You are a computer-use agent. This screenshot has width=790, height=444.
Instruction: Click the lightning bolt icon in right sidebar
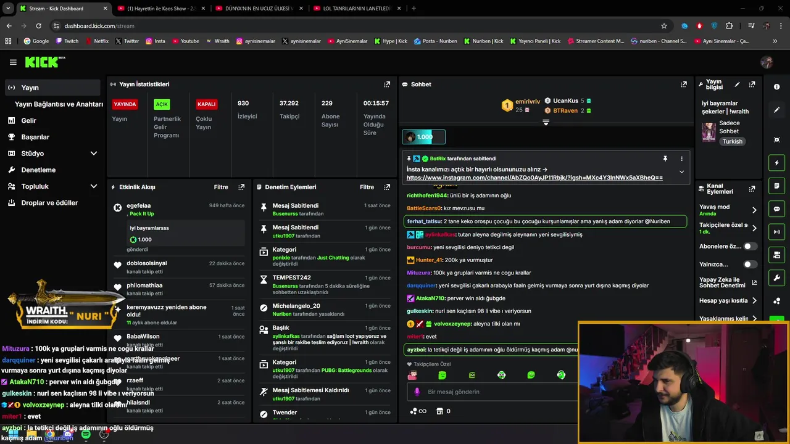777,163
